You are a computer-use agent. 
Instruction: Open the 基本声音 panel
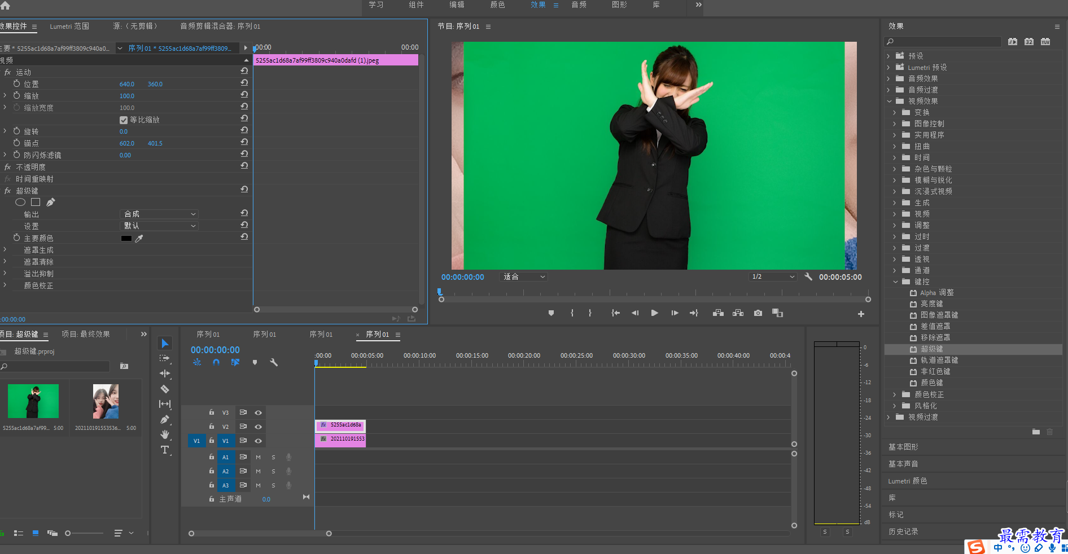tap(903, 464)
